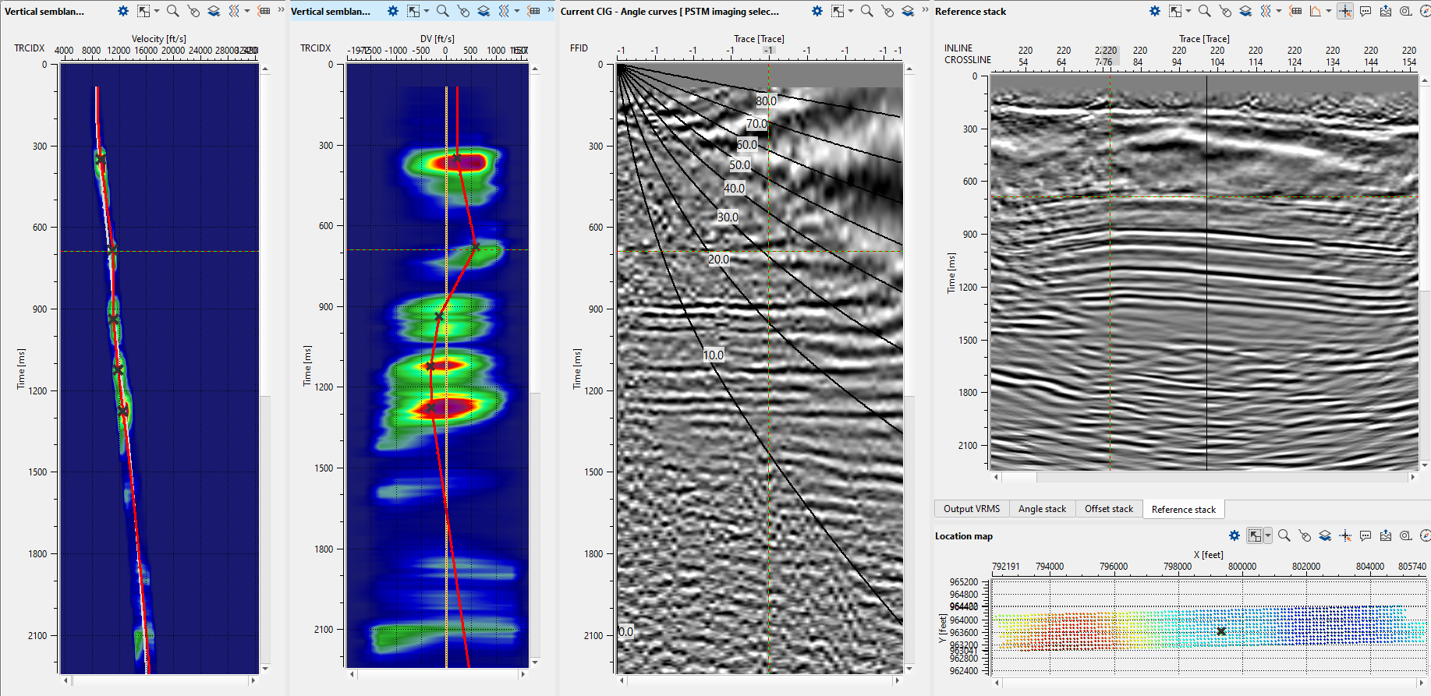Open wiggle display dropdown in DV semblance panel
1431x696 pixels.
517,11
